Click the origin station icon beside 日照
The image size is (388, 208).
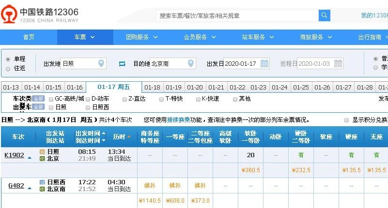[x=42, y=152]
